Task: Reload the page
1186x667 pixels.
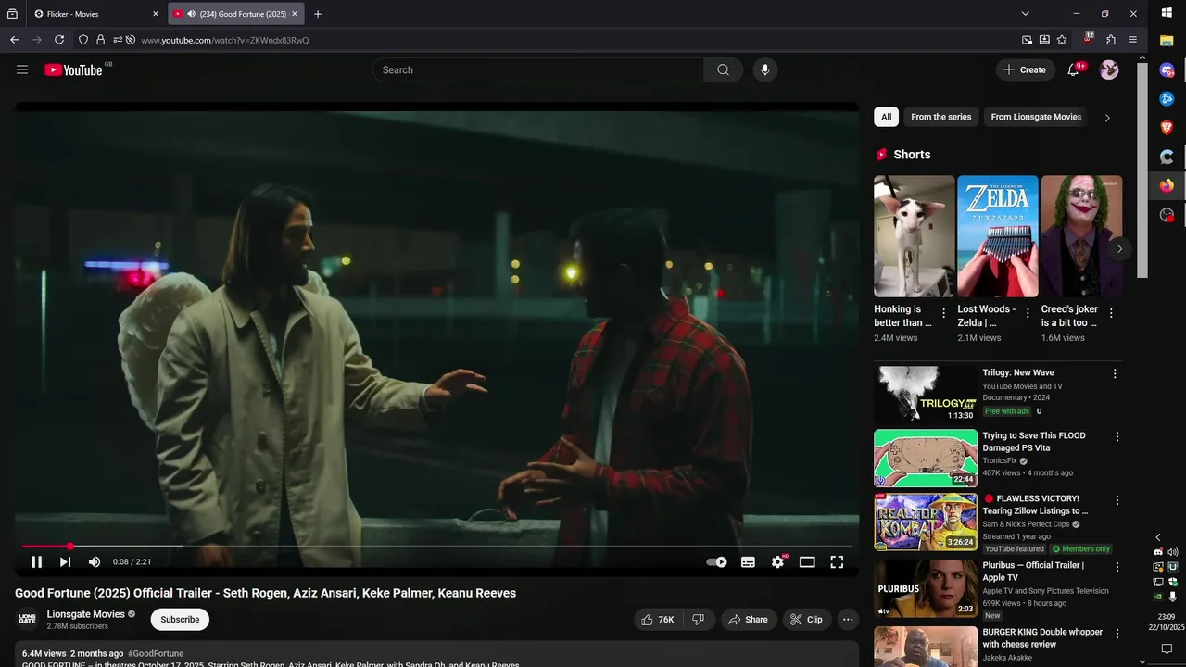Action: click(59, 40)
